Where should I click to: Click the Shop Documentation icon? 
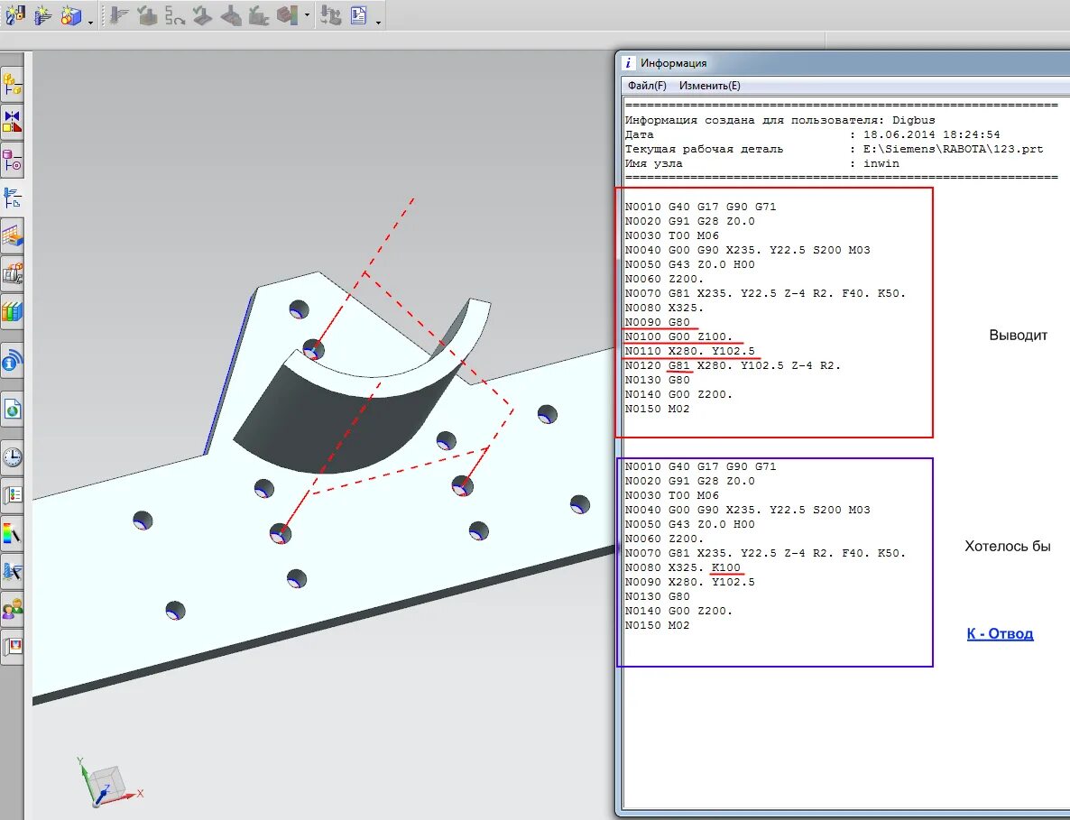click(359, 14)
